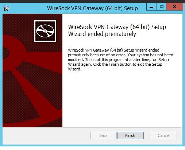Click the title bar text WireSock VPN Gateway Setup
The width and height of the screenshot is (185, 150).
click(x=92, y=8)
